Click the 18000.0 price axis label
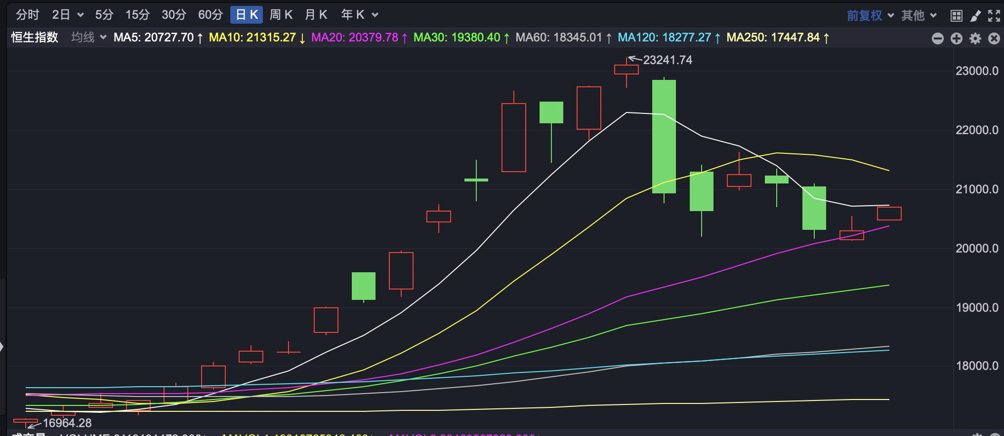Image resolution: width=1004 pixels, height=436 pixels. [977, 366]
